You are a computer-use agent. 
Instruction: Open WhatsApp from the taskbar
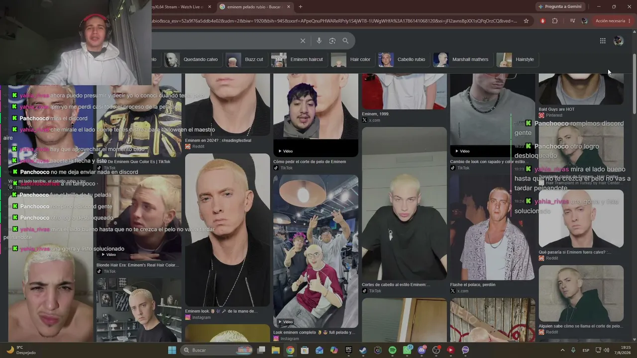(407, 350)
